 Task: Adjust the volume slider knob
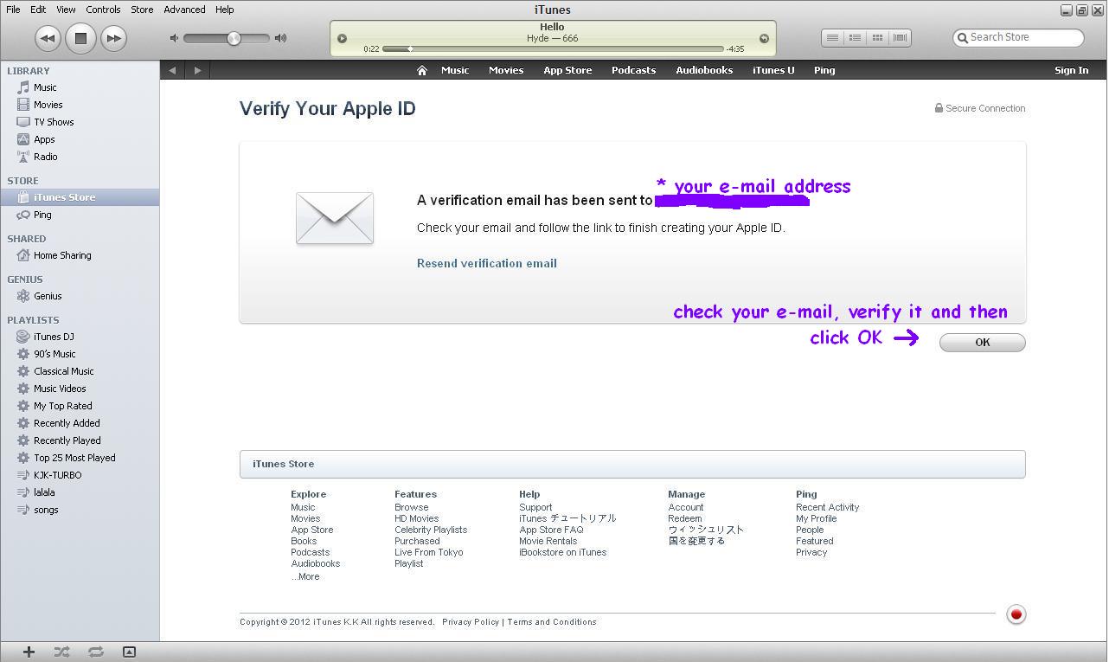[234, 38]
